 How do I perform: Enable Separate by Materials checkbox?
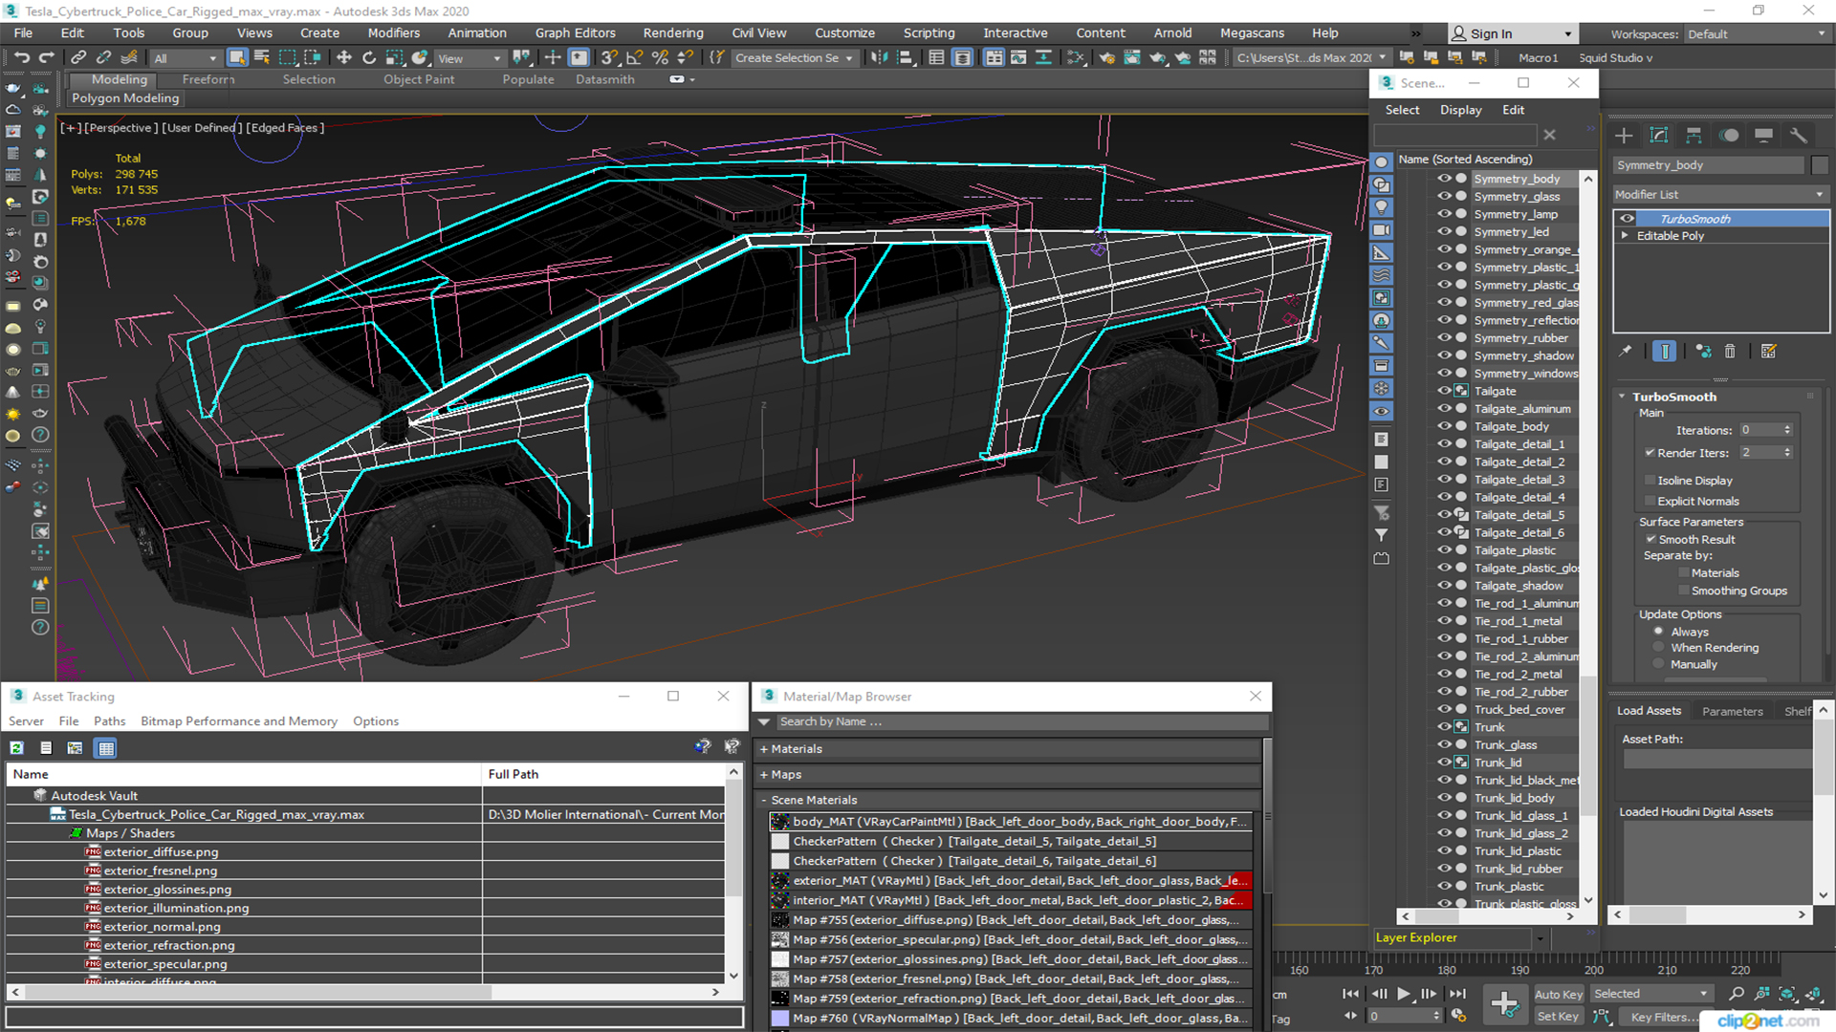coord(1684,572)
